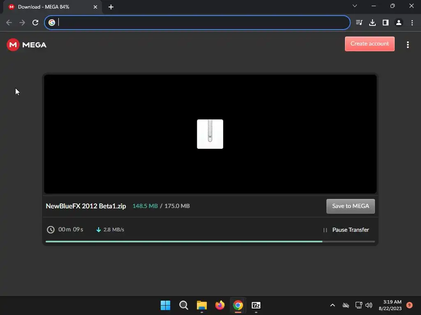The height and width of the screenshot is (315, 421).
Task: Click the clock time-remaining icon
Action: [51, 230]
